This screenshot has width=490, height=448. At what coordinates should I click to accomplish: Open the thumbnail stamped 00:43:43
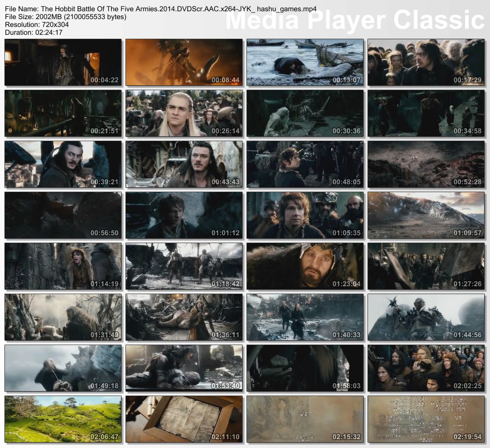[184, 164]
